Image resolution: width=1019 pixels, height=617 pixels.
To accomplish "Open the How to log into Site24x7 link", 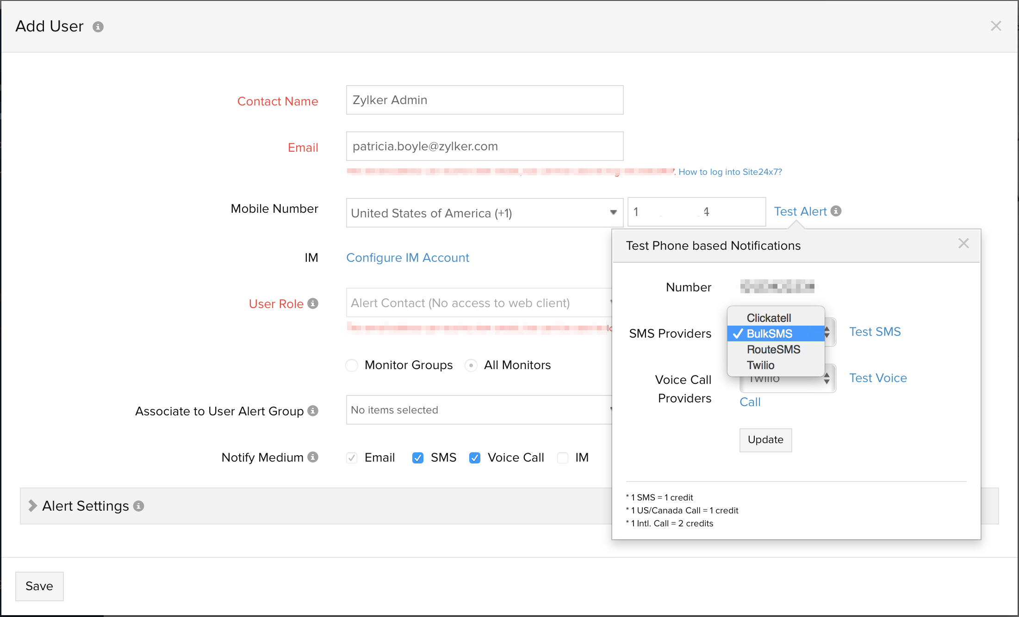I will click(729, 172).
